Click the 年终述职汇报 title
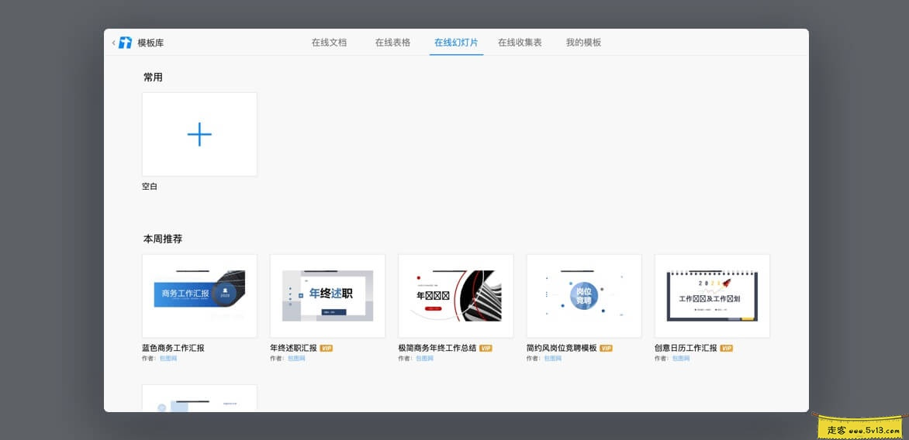909x440 pixels. tap(293, 348)
